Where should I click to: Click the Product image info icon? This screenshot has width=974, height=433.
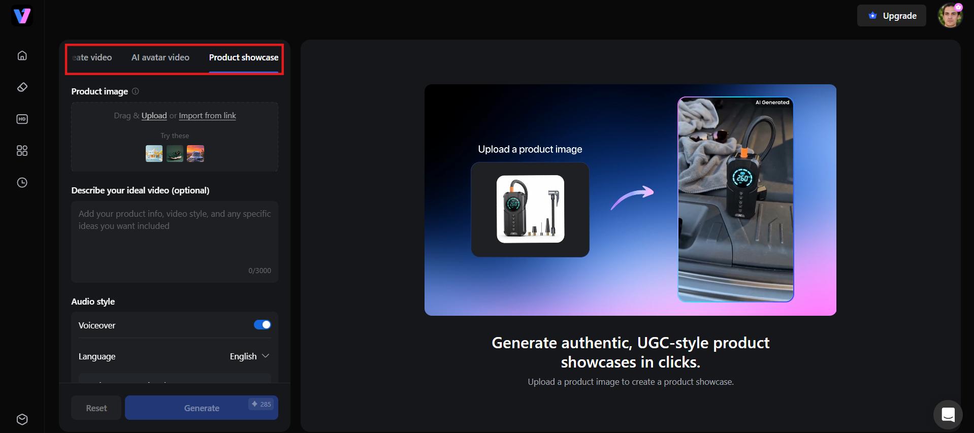135,91
